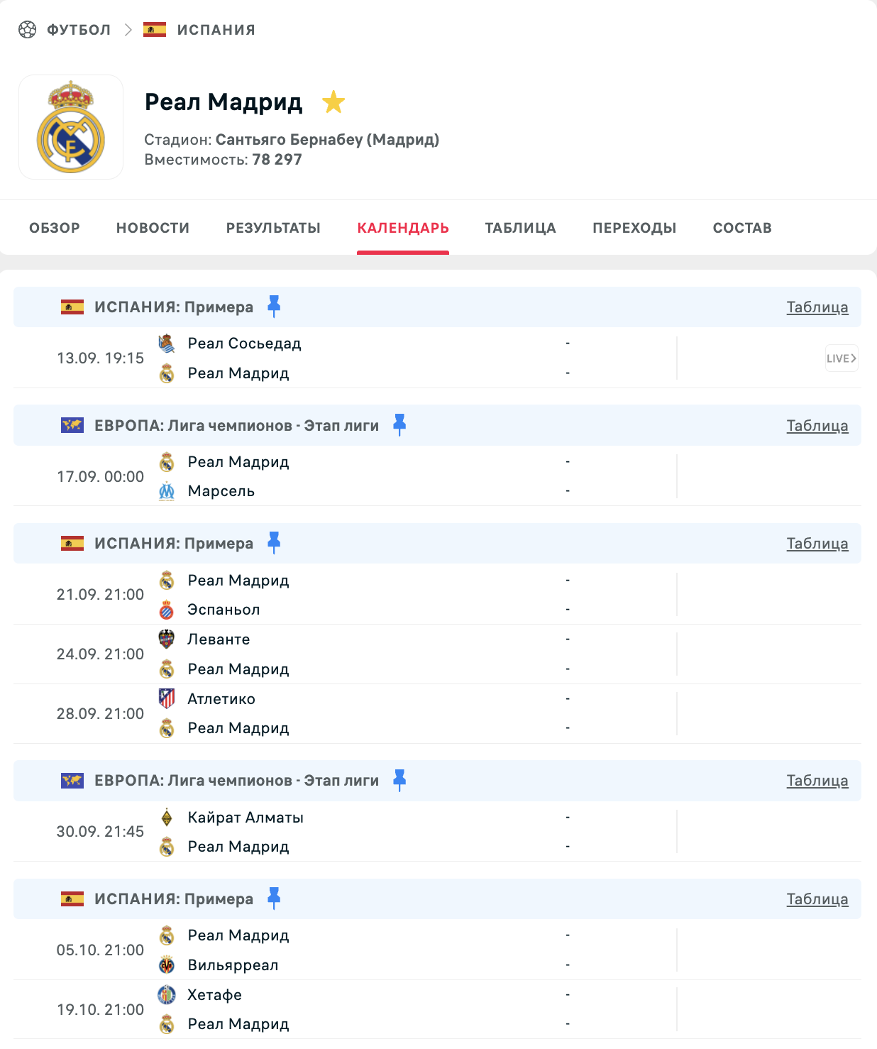
Task: Open the Таблица link for the first Примера section
Action: point(817,307)
